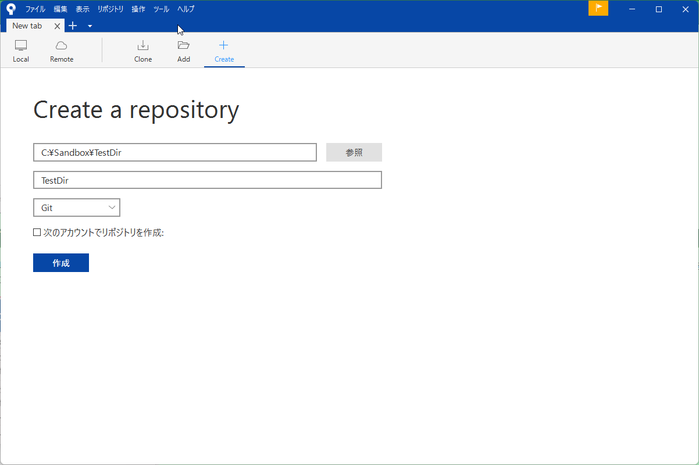699x465 pixels.
Task: Click the 参照 browse button
Action: tap(354, 152)
